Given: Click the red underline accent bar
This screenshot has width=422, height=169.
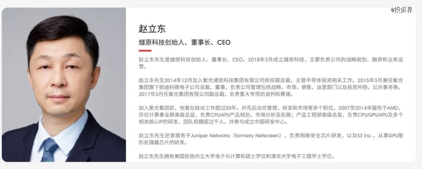Looking at the screenshot, I should (x=145, y=51).
